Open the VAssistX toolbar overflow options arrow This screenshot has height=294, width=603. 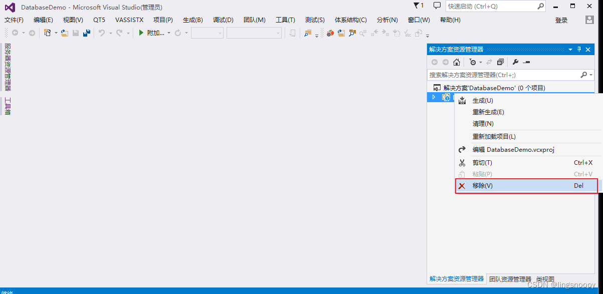[x=428, y=35]
